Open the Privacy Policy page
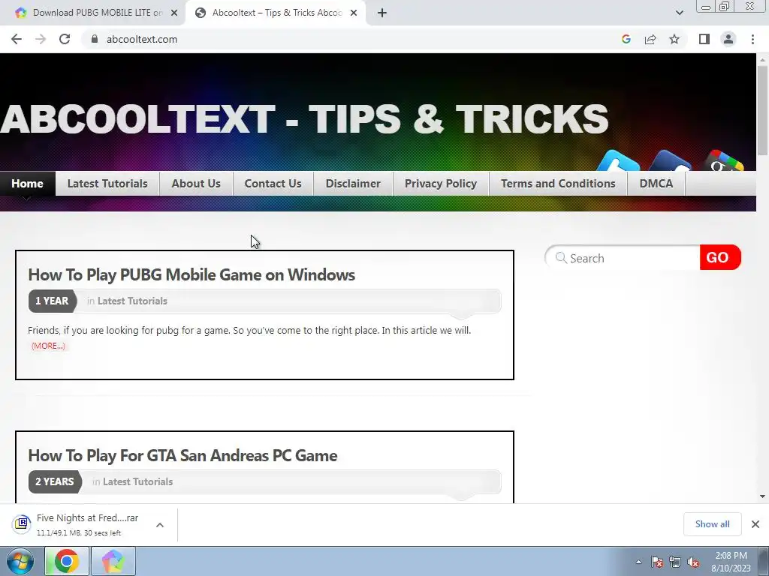Screen dimensions: 769x576 (441, 184)
